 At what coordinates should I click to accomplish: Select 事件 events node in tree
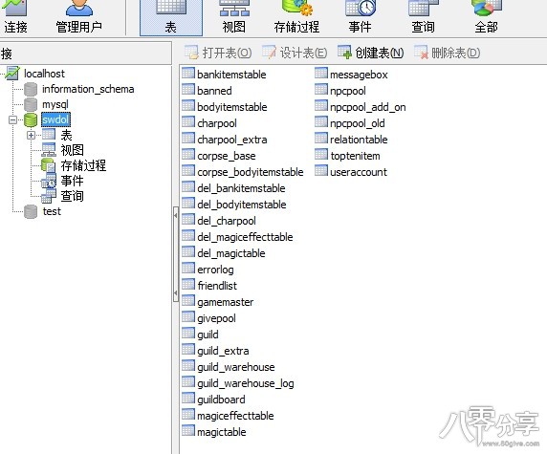(73, 181)
